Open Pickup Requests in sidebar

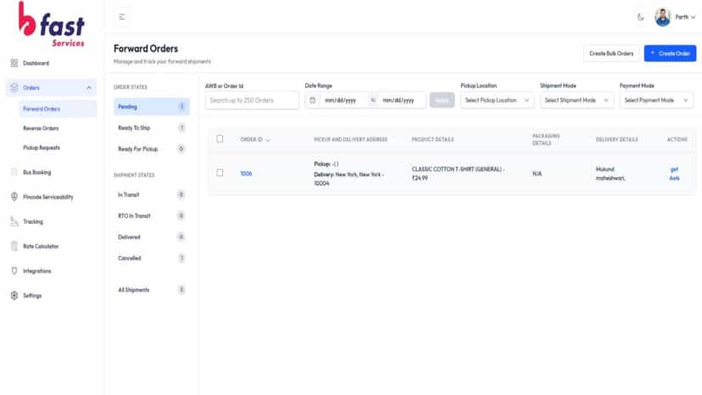[x=42, y=147]
